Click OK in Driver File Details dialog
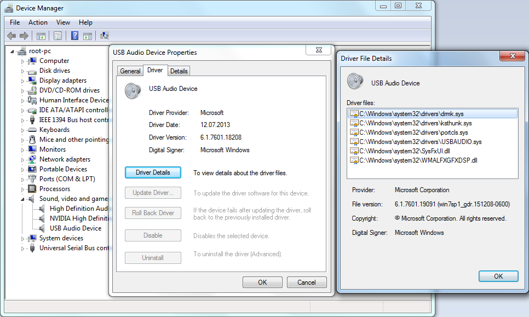Viewport: 529px width, 317px height. coord(498,276)
